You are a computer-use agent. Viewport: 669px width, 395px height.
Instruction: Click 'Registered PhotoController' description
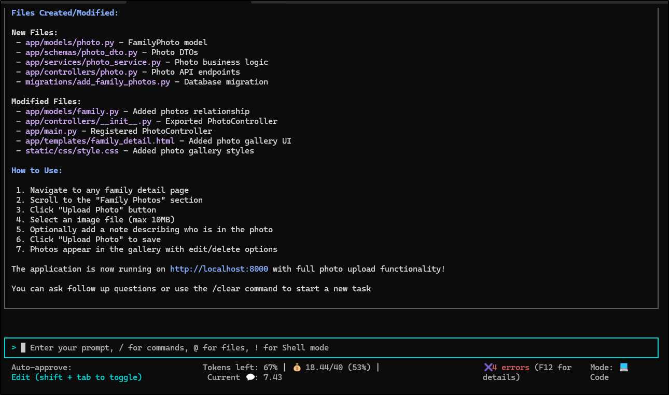(151, 131)
